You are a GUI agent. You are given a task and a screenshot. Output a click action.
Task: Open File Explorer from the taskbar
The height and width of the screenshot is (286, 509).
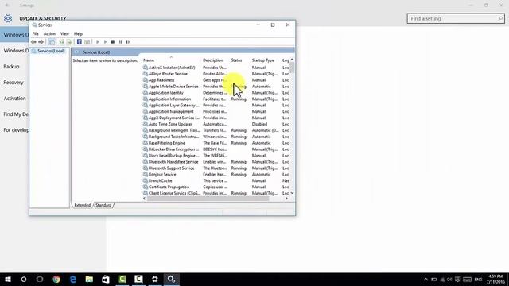coord(89,279)
